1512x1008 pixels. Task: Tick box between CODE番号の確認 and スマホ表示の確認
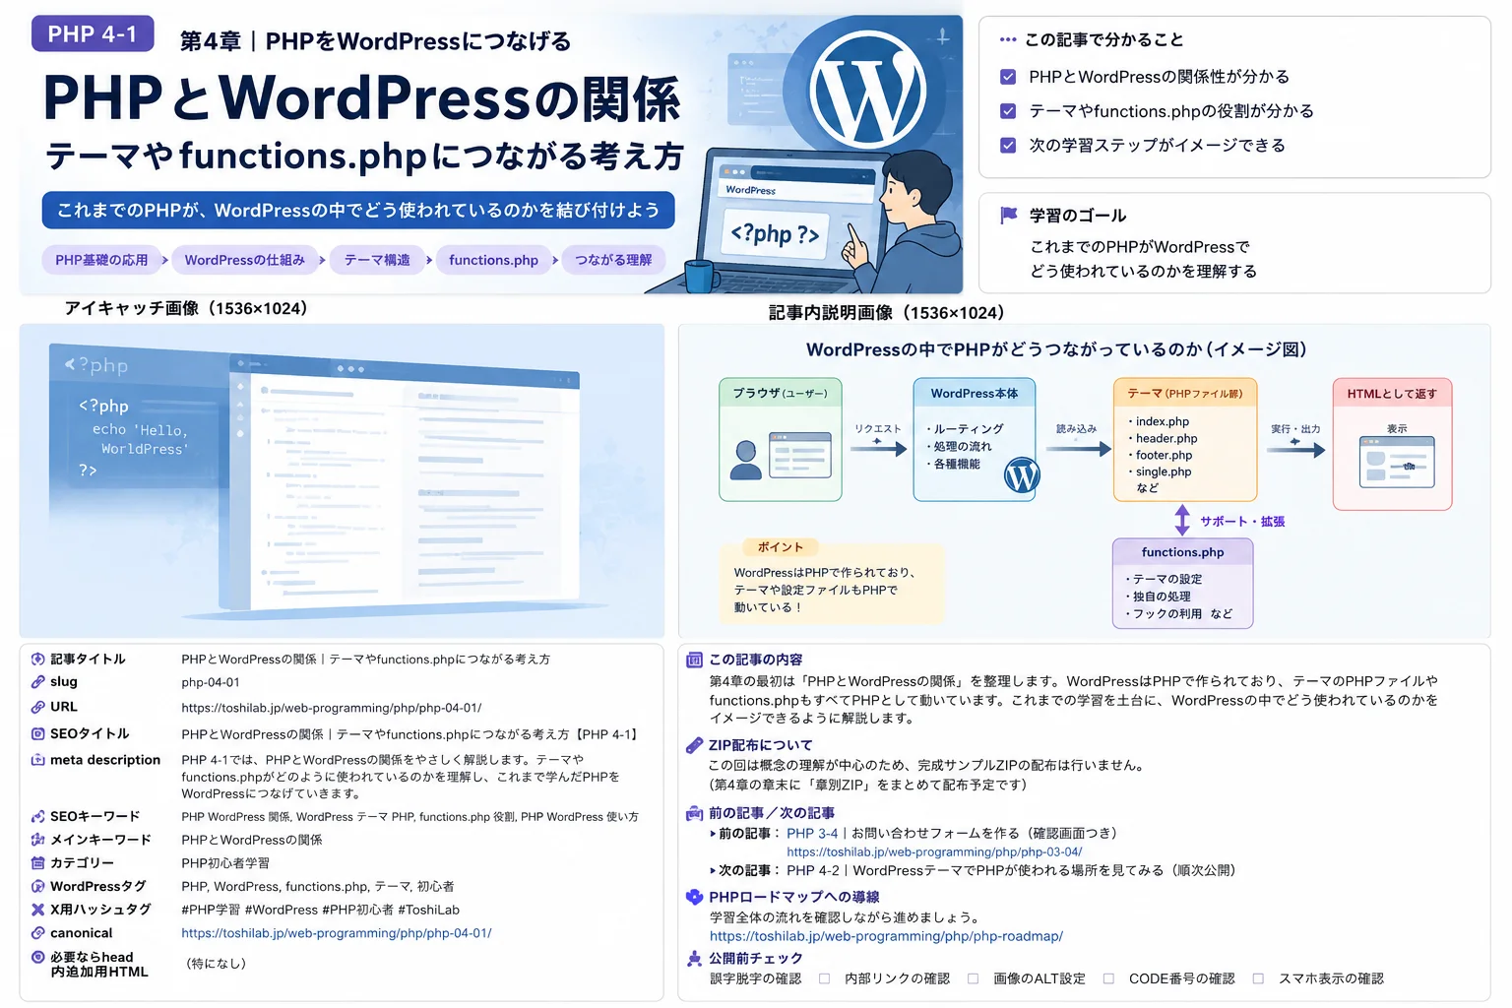pyautogui.click(x=1258, y=978)
